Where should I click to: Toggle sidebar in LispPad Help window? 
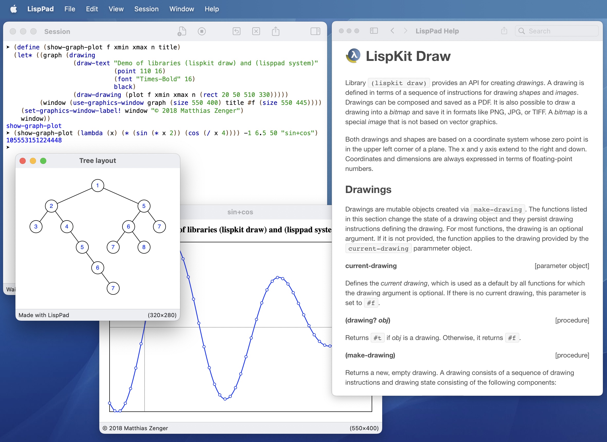click(374, 31)
